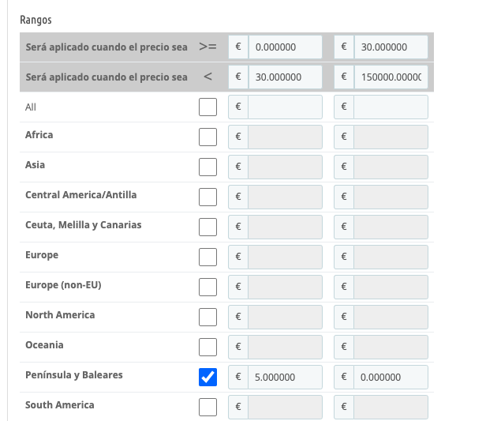
Task: Click the Península y Baleares zone label
Action: click(x=74, y=375)
